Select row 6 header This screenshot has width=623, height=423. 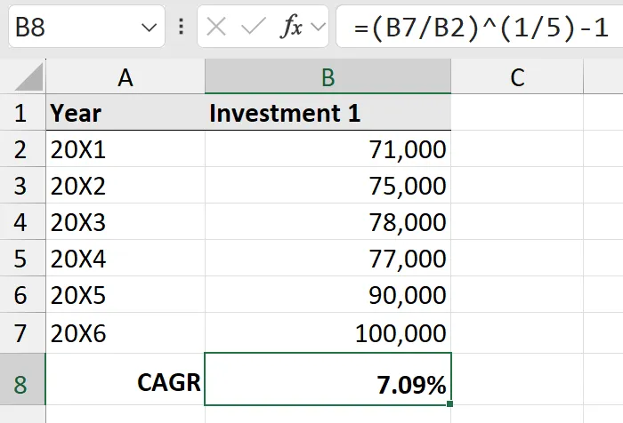(x=22, y=295)
